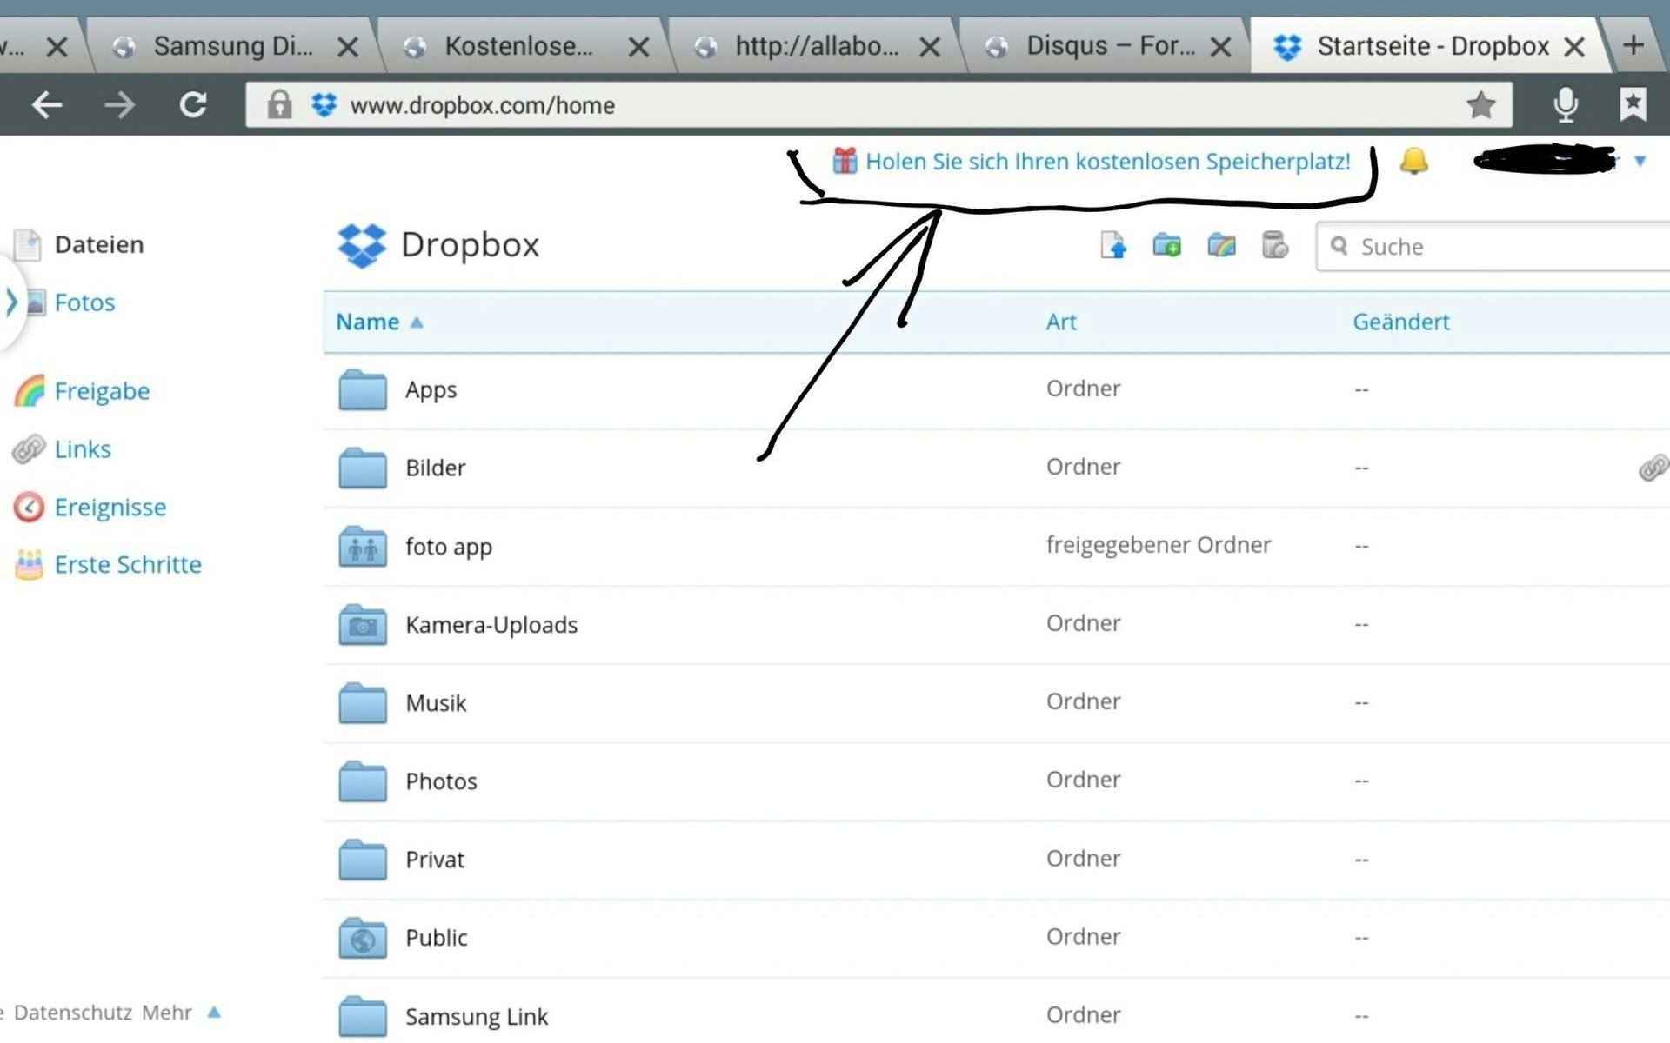Open the Musik folder name
This screenshot has height=1043, width=1670.
coord(436,702)
